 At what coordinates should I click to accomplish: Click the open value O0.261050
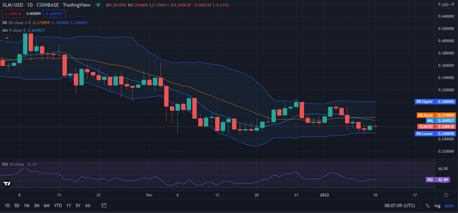pos(116,5)
